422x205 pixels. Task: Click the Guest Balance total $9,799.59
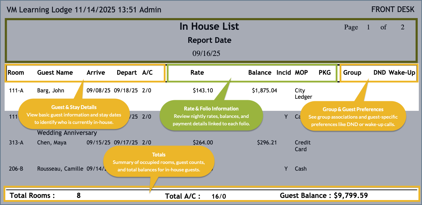[324, 195]
